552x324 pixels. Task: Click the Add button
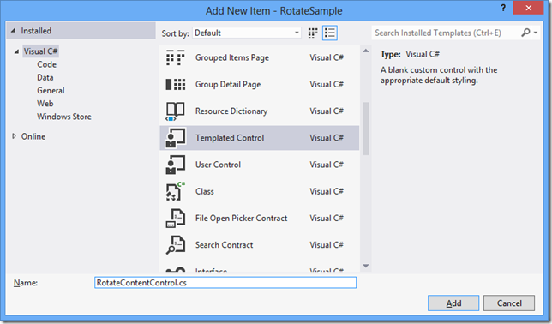[453, 303]
